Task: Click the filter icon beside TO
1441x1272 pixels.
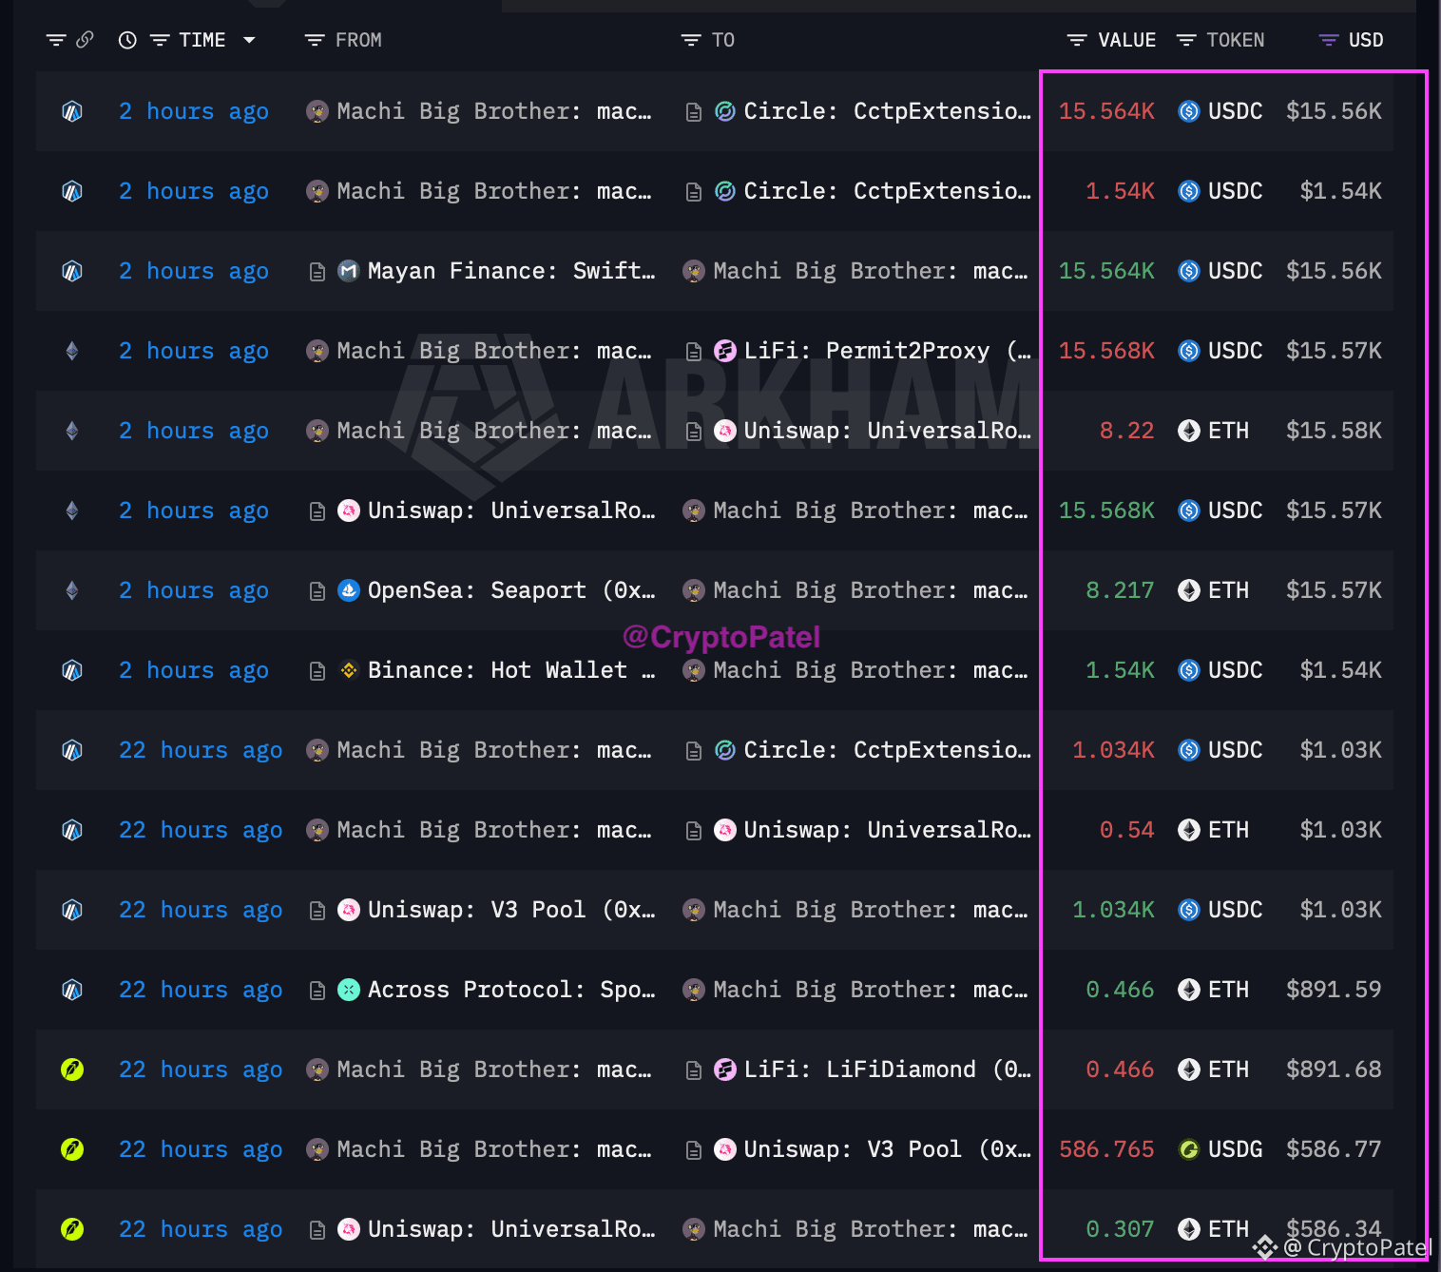Action: click(x=691, y=40)
